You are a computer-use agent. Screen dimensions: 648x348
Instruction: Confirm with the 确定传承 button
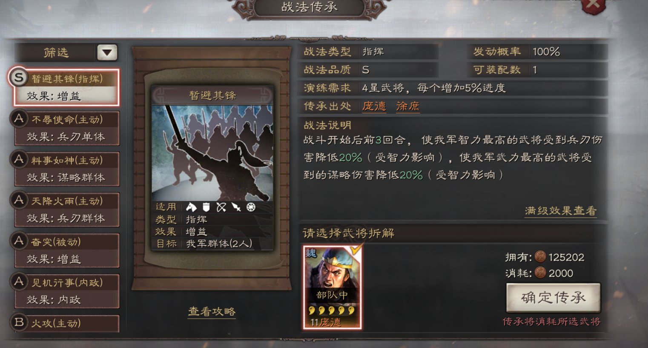point(553,297)
